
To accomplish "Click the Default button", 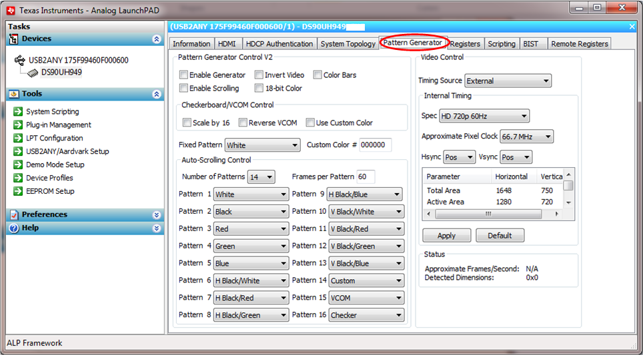I will pyautogui.click(x=499, y=236).
